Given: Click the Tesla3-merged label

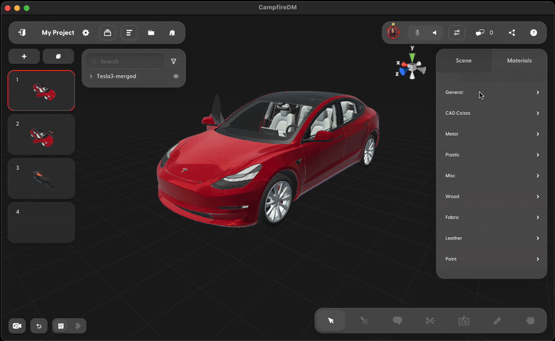Looking at the screenshot, I should 117,76.
